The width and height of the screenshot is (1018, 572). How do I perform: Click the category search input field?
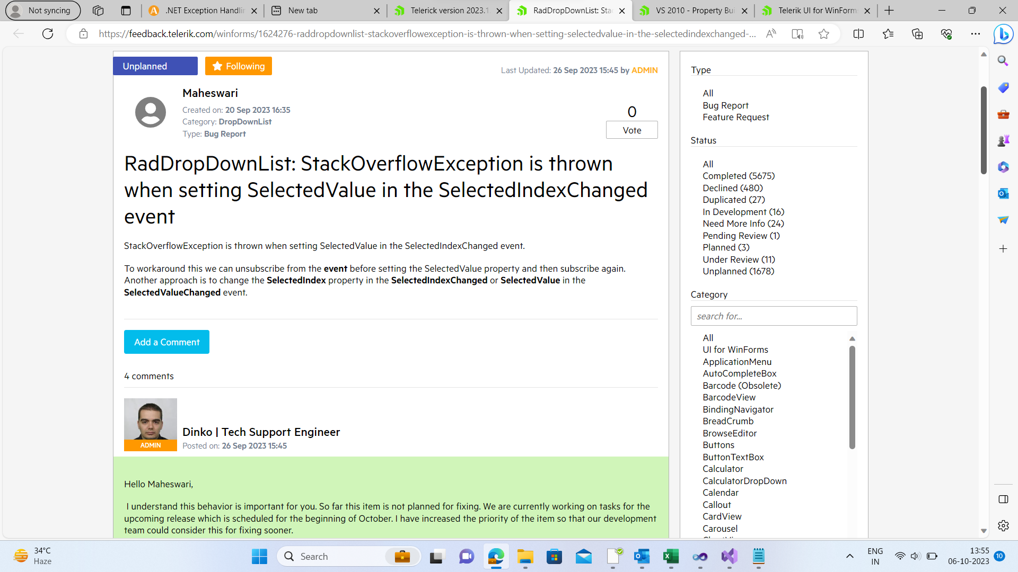[774, 316]
